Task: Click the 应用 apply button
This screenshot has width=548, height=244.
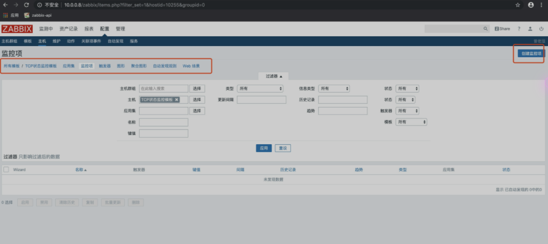Action: 264,148
